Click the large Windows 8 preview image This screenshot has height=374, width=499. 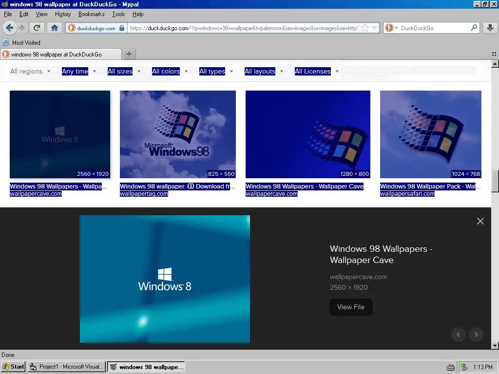[x=165, y=279]
